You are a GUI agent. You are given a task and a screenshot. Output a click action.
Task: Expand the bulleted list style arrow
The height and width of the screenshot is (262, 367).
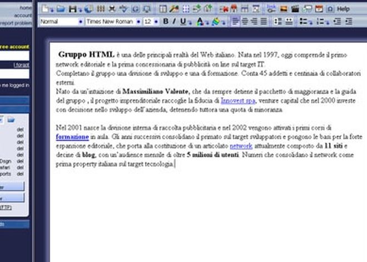point(311,23)
